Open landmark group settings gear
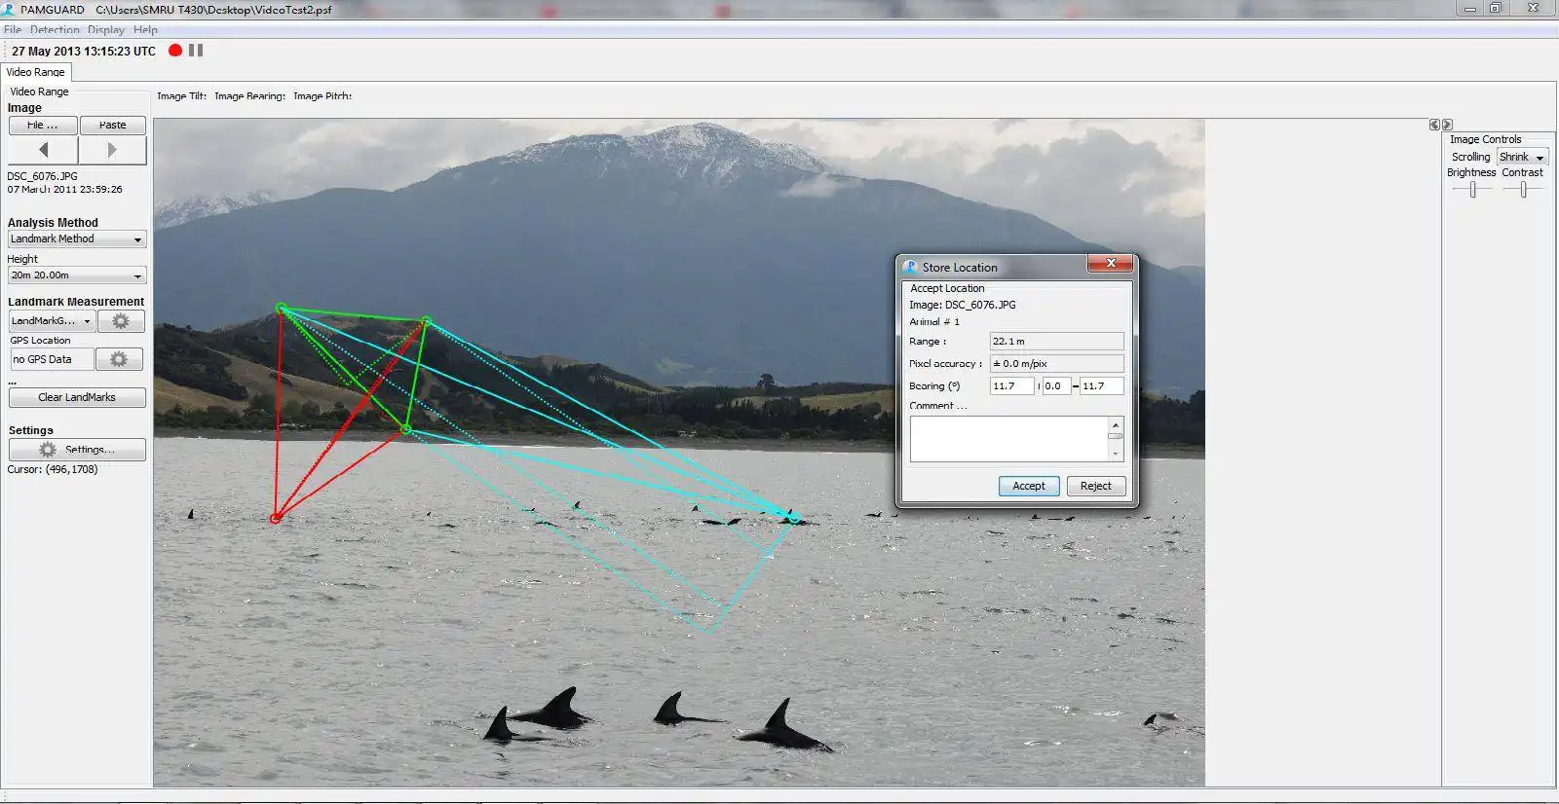This screenshot has width=1559, height=804. pos(121,321)
